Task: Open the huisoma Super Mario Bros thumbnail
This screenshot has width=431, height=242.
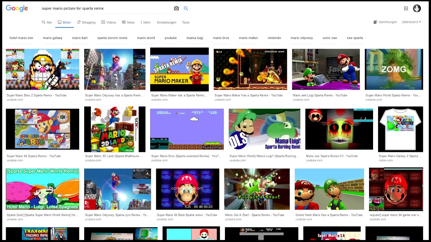Action: (187, 129)
